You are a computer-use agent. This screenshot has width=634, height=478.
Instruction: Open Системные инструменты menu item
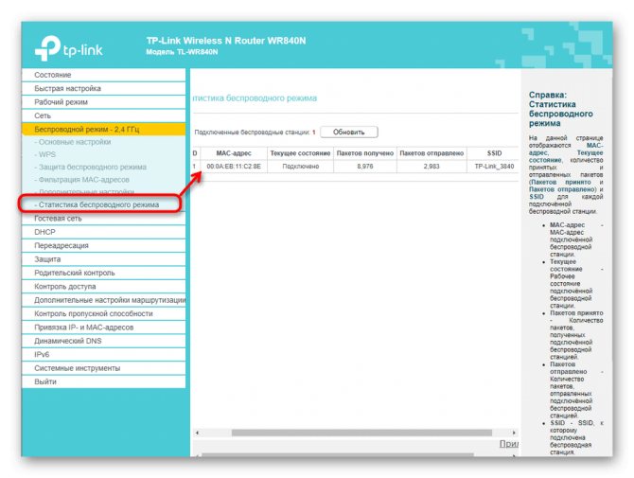coord(104,368)
